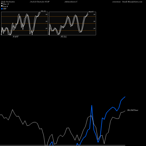Click the 20 level label in FAST chart
Image resolution: width=146 pixels, height=146 pixels.
pyautogui.click(x=46, y=28)
